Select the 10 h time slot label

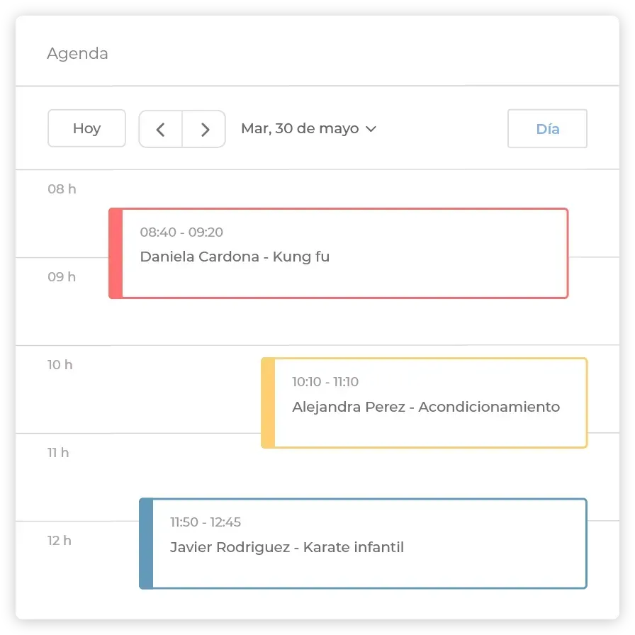tap(60, 364)
